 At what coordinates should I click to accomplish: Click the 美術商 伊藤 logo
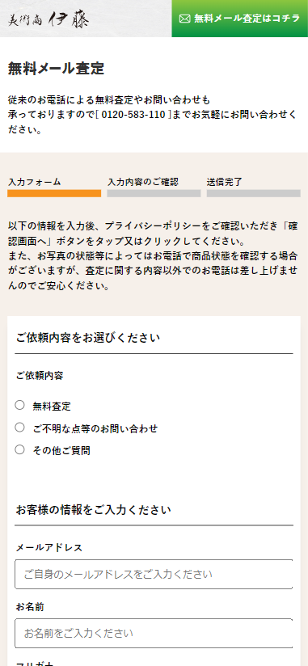49,19
